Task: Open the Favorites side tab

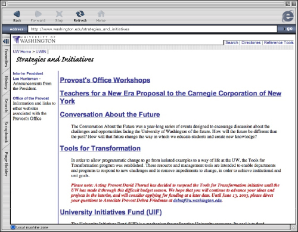Action: click(x=6, y=58)
